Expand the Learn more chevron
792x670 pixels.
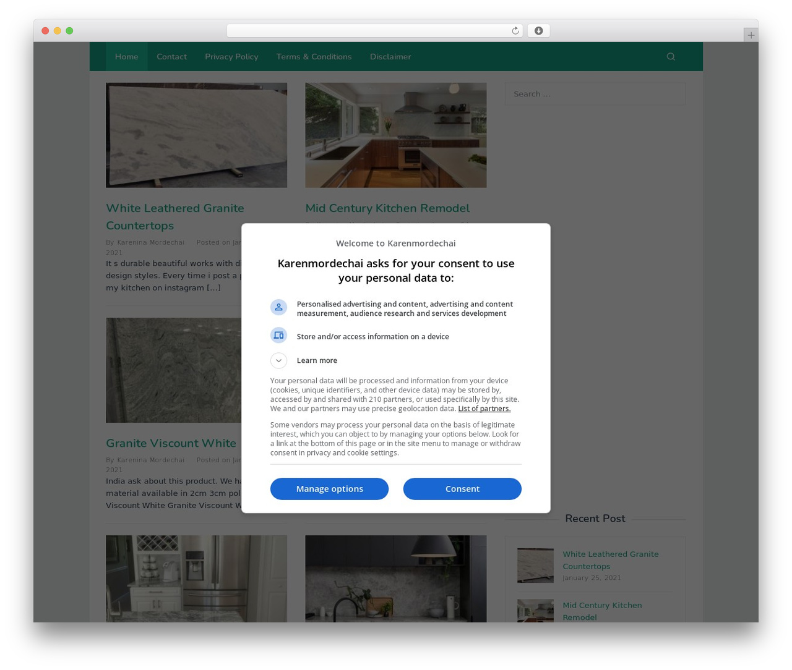(x=278, y=360)
